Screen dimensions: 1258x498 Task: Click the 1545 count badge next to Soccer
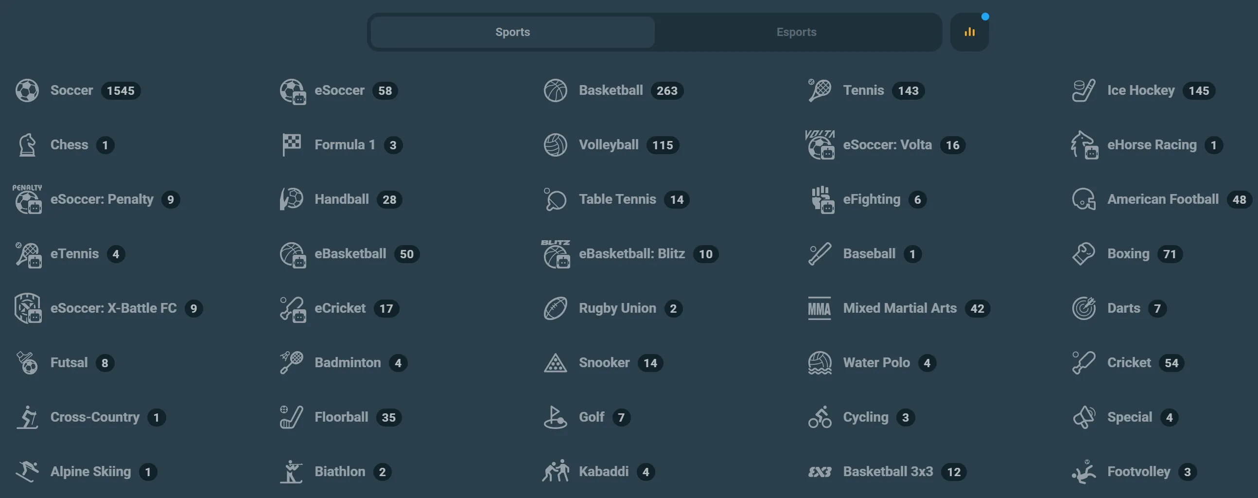[x=121, y=90]
